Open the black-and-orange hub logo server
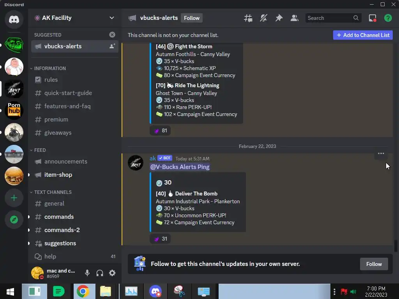The image size is (399, 299). click(x=14, y=110)
